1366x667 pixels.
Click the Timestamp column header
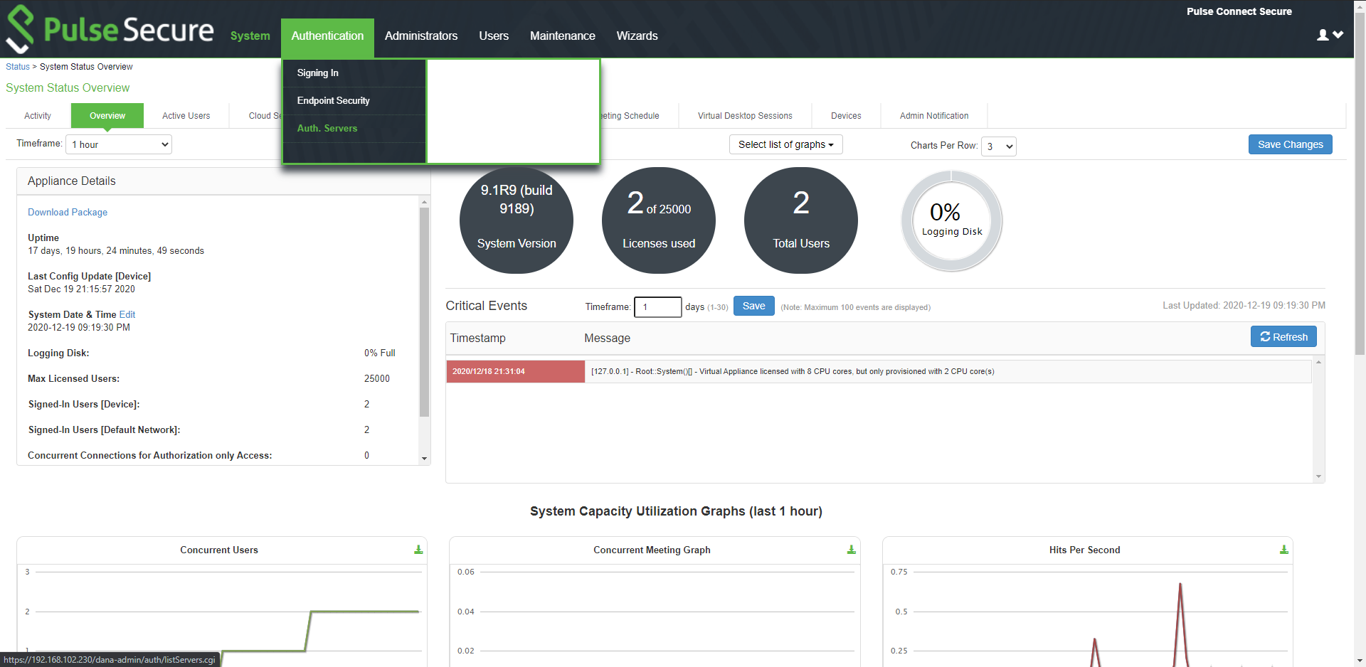coord(477,338)
